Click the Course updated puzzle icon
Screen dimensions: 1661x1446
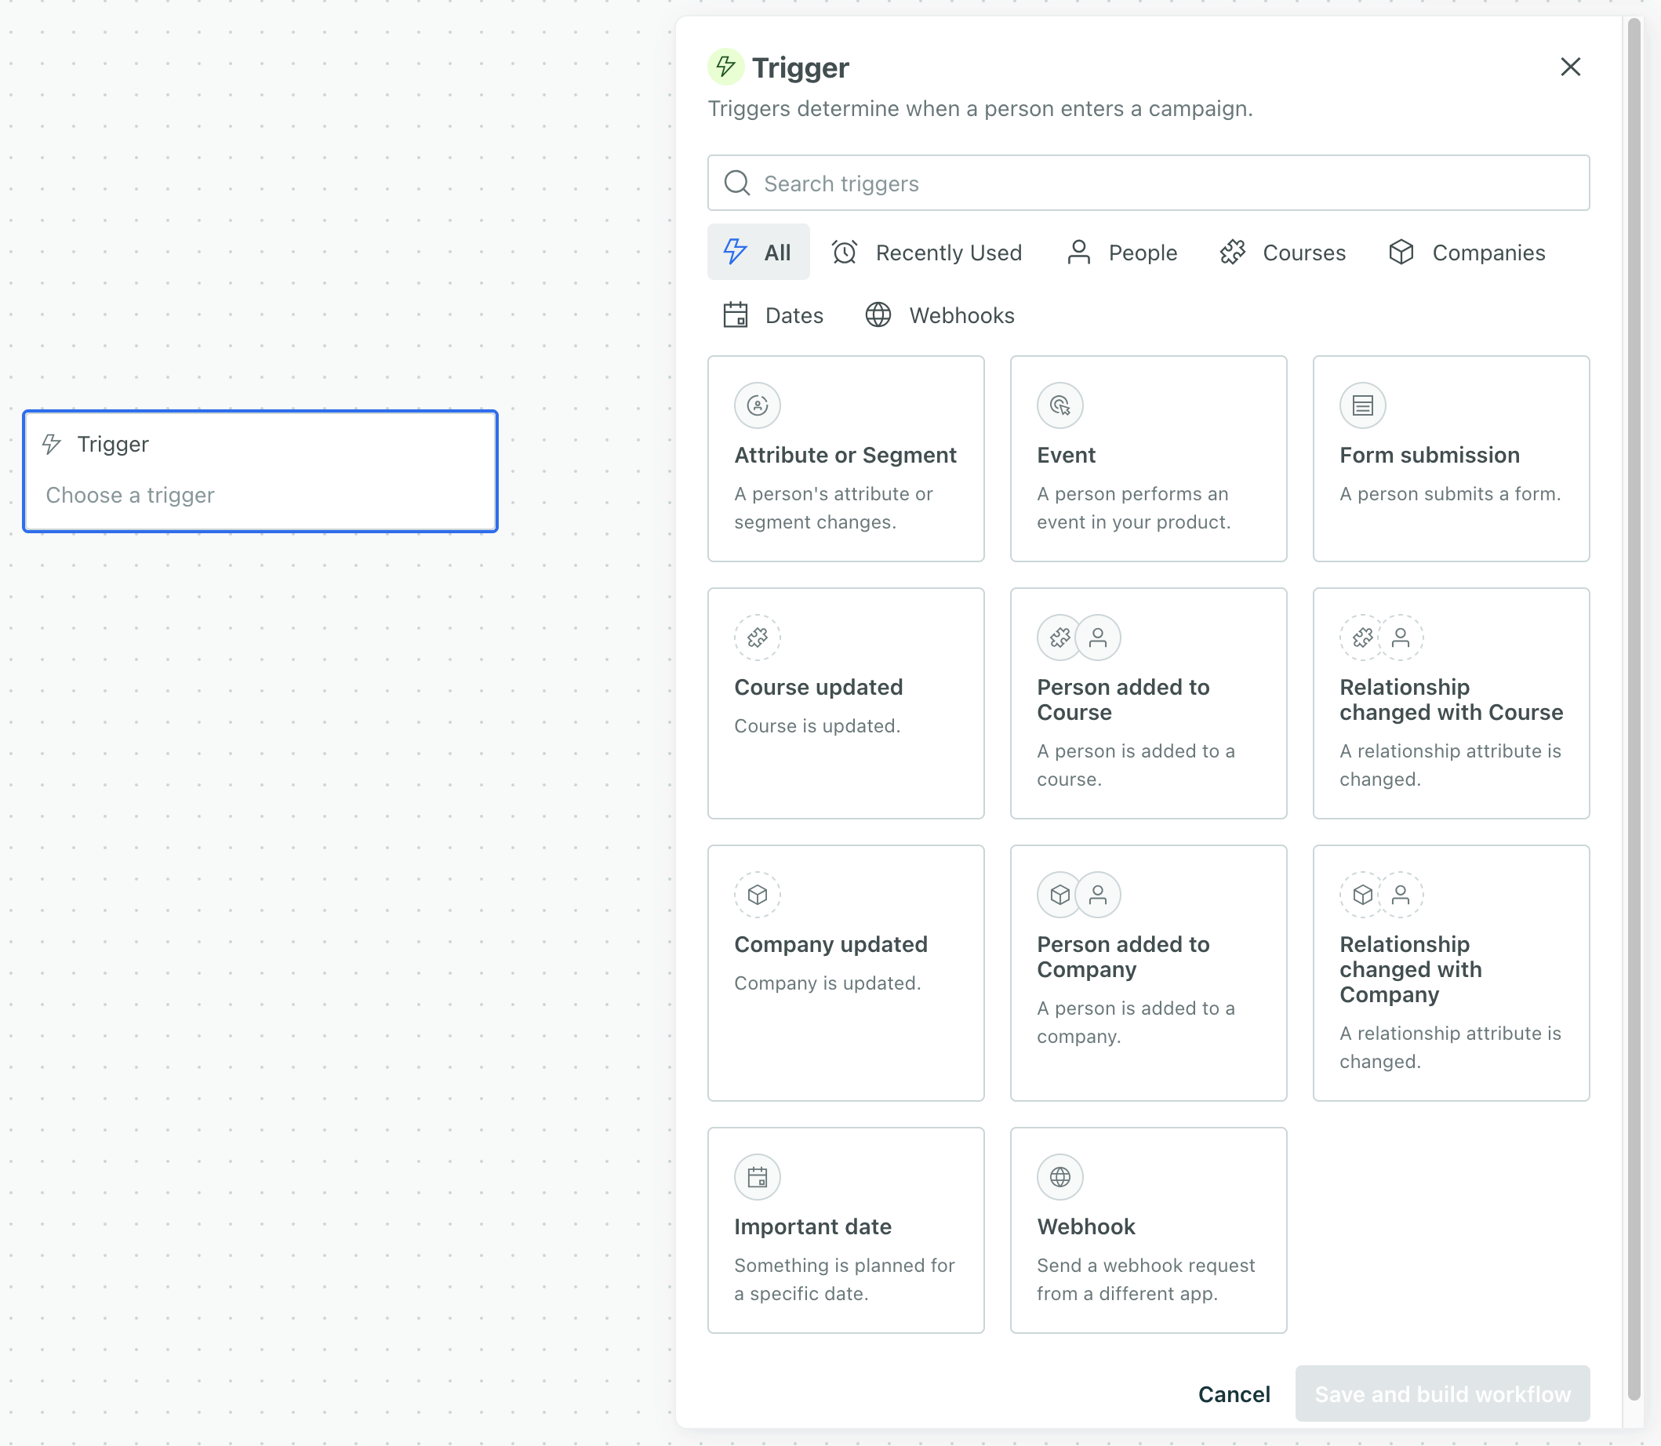point(757,637)
